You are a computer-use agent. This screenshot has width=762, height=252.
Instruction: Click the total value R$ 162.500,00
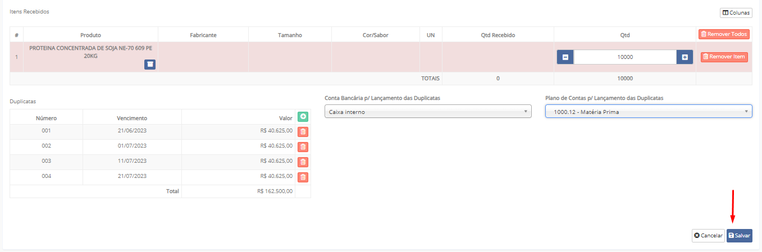point(275,191)
